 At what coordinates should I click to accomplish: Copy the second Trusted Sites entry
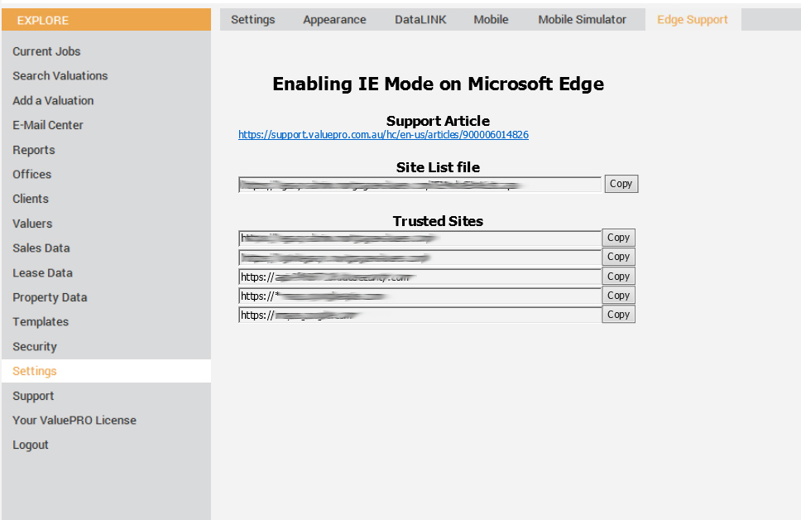pyautogui.click(x=619, y=257)
